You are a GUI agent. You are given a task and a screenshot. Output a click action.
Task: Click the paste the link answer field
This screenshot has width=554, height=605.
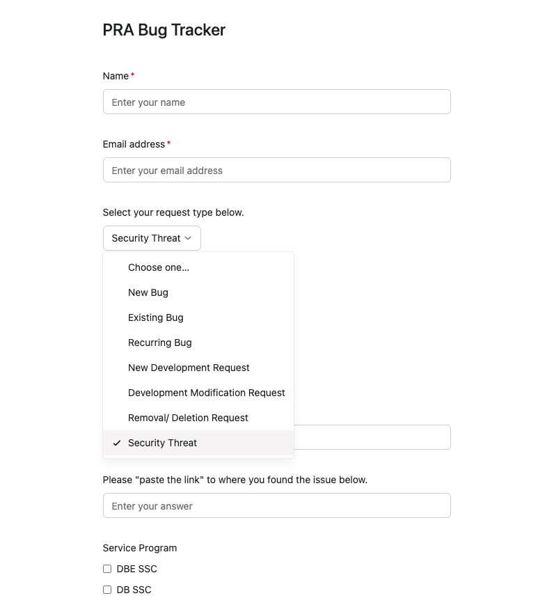pyautogui.click(x=276, y=505)
